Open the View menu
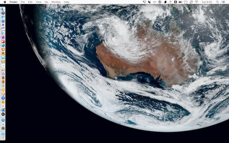This screenshot has height=143, width=229. [39, 2]
